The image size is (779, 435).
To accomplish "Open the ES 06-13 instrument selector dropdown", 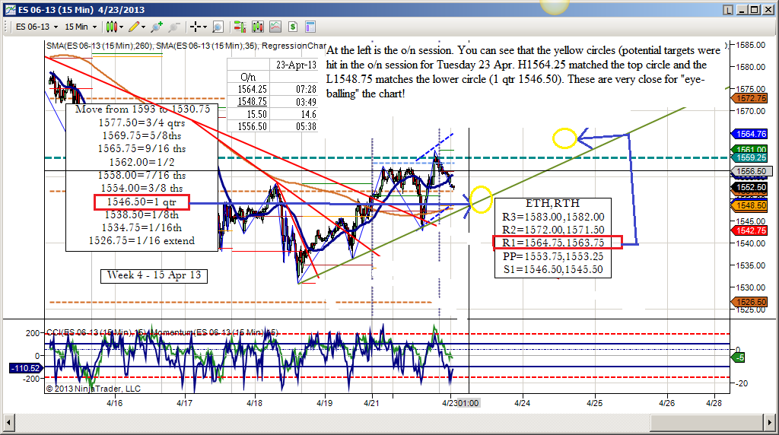I will tap(37, 27).
